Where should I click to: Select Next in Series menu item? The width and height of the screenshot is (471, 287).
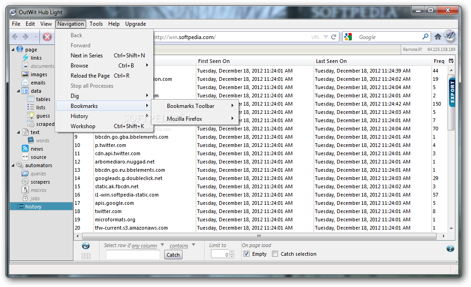104,56
